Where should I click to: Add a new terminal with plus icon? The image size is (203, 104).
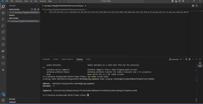(181, 59)
